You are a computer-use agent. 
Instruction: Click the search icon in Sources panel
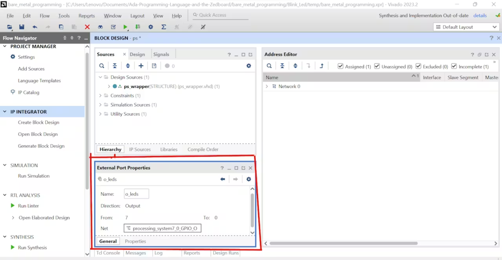point(101,66)
